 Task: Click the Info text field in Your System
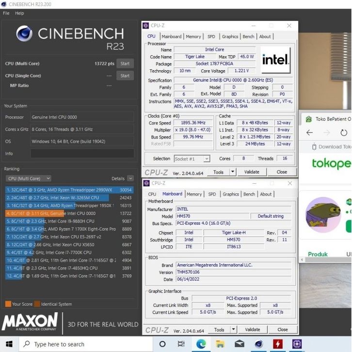click(x=81, y=153)
